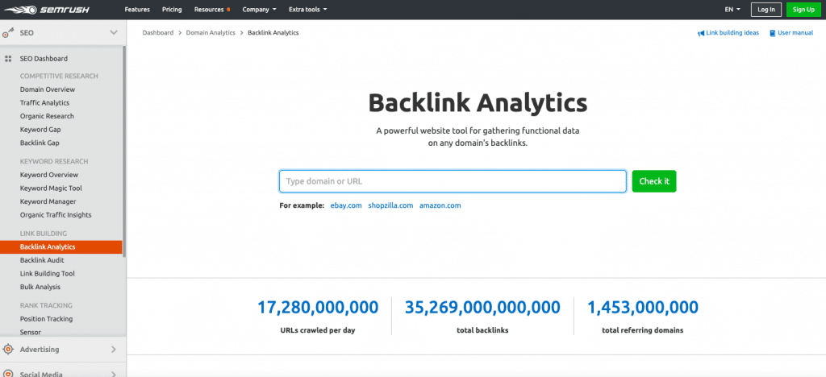Select the highlighted Backlink Analytics item

click(61, 246)
